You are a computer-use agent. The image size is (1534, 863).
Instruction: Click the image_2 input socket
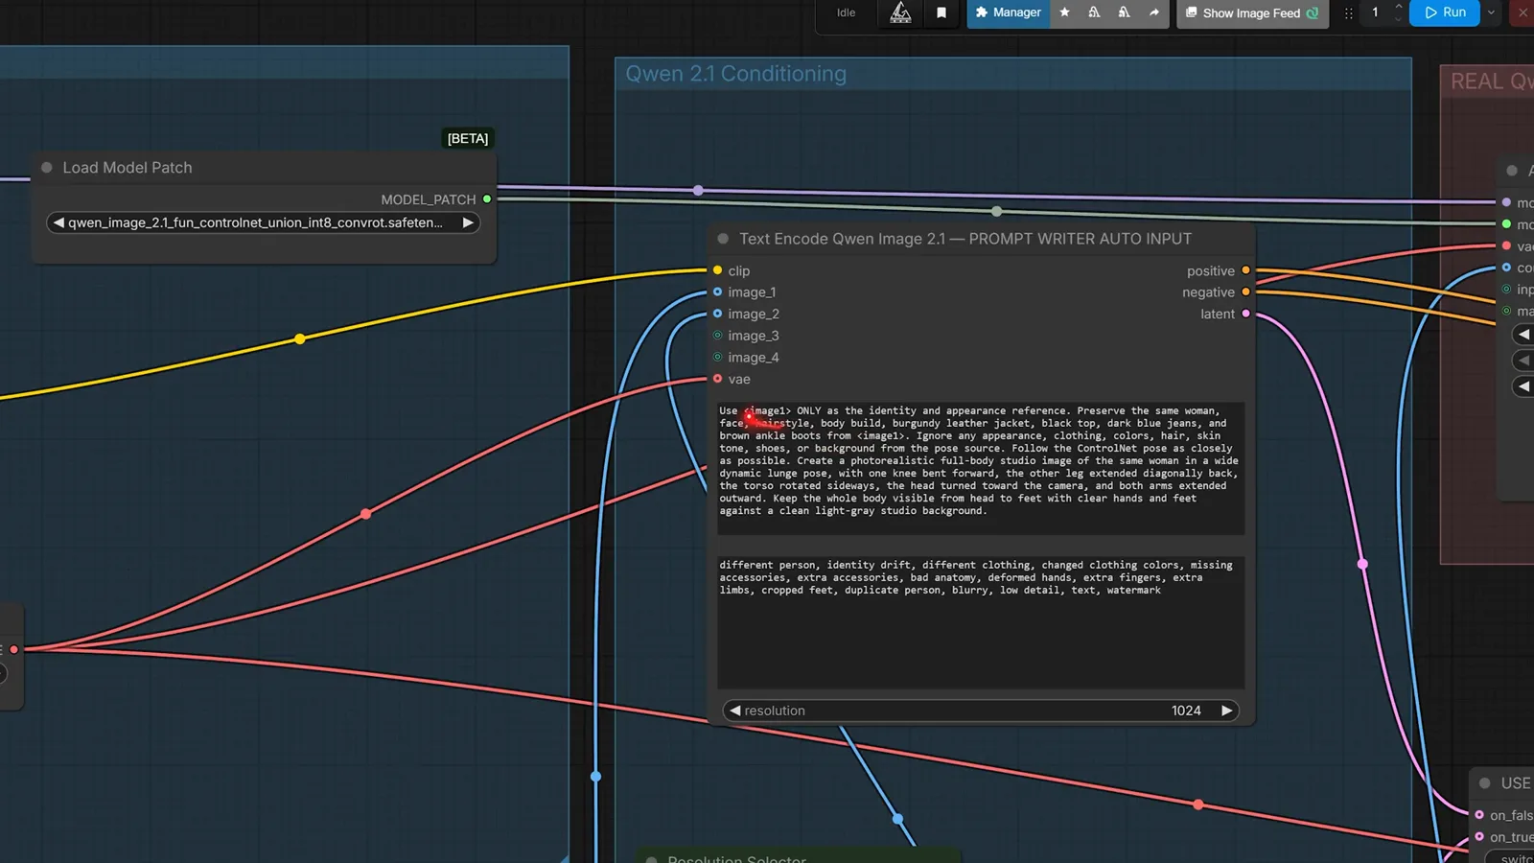(717, 314)
